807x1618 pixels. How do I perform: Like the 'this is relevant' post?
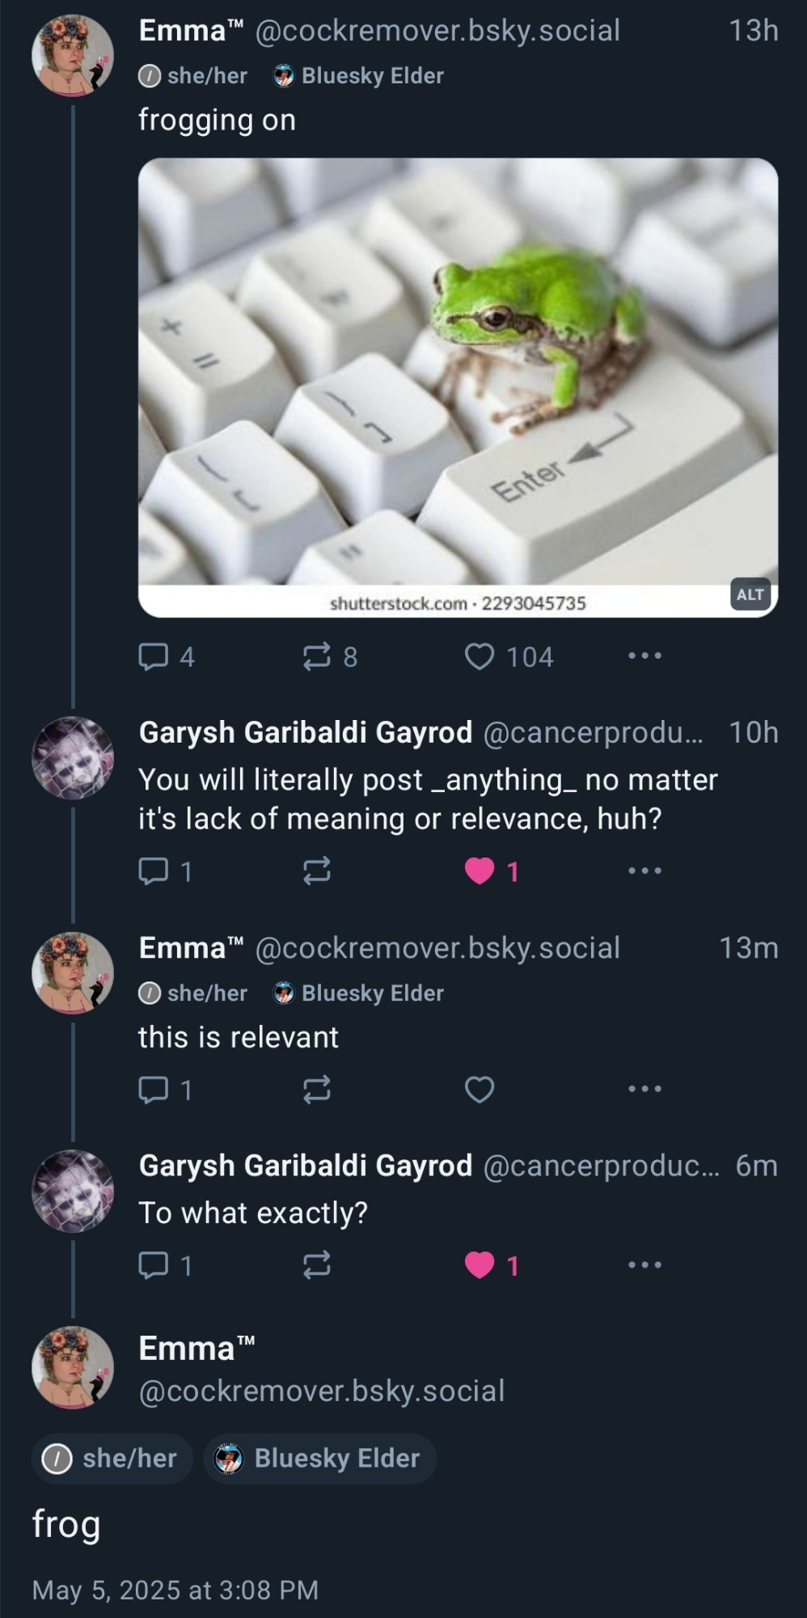pos(480,1090)
